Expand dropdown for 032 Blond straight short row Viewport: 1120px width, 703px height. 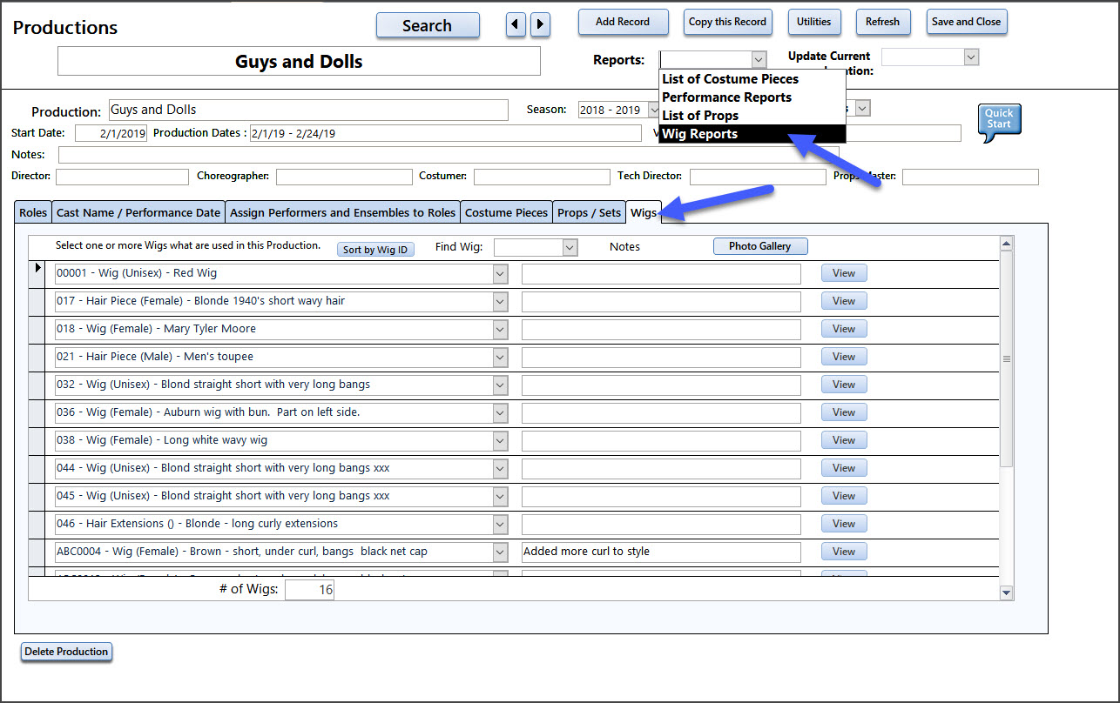pyautogui.click(x=501, y=385)
